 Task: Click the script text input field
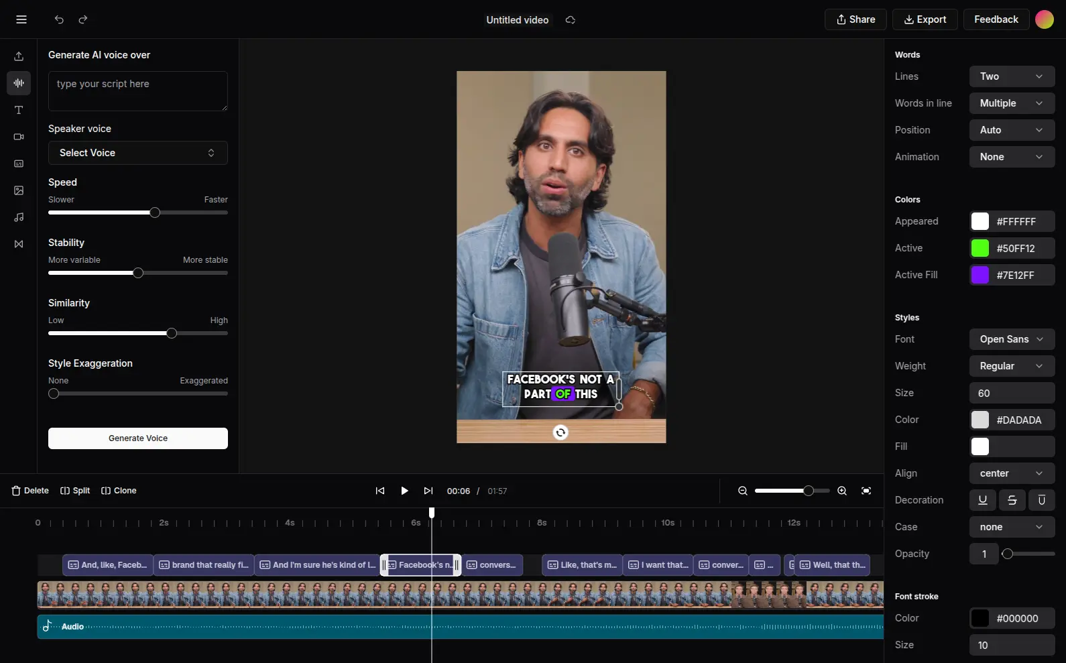(x=137, y=91)
